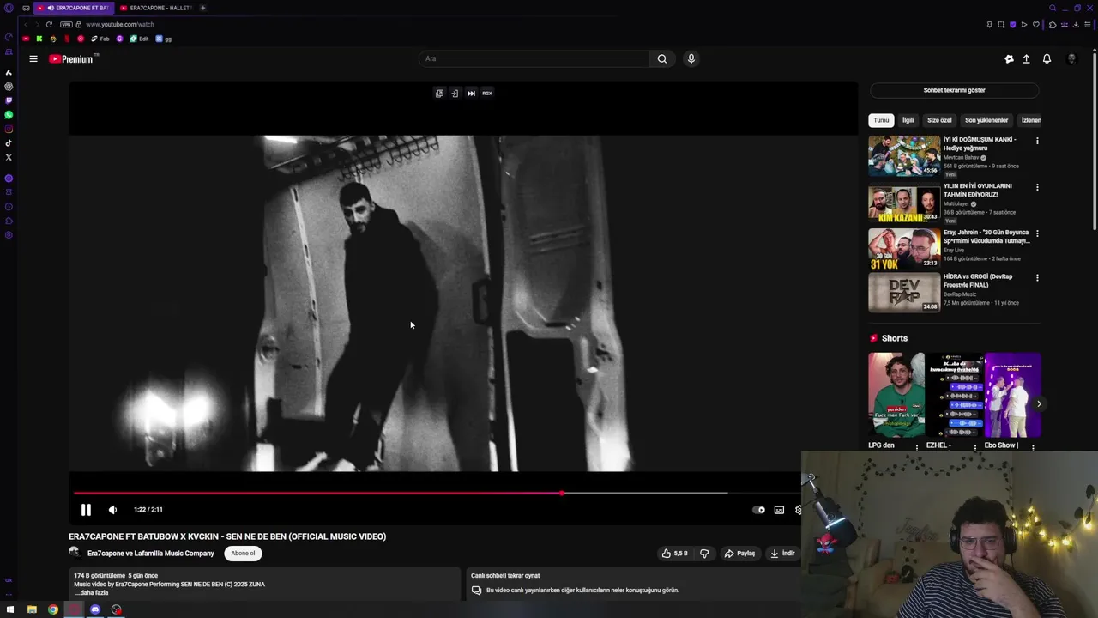Open the Windows Start button
This screenshot has height=618, width=1098.
coord(10,609)
